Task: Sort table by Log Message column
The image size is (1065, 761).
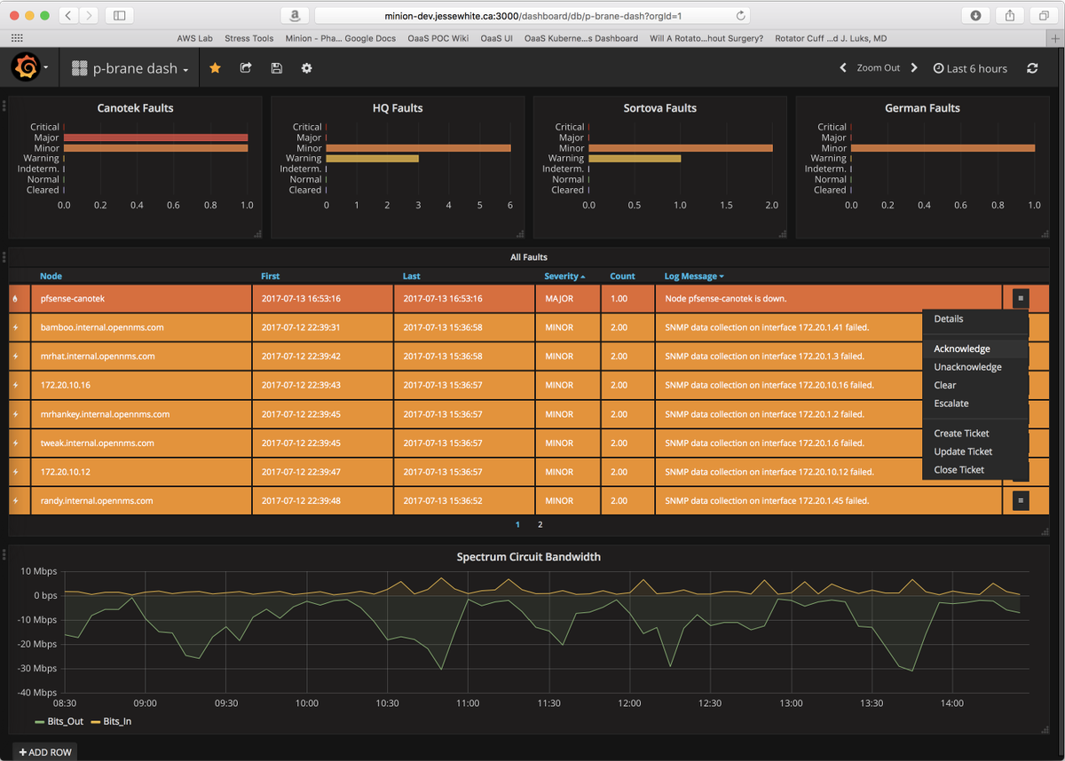Action: (x=694, y=277)
